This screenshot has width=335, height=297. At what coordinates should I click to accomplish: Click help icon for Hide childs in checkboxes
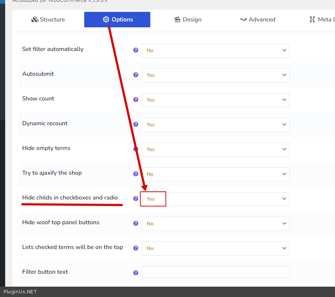coord(136,199)
